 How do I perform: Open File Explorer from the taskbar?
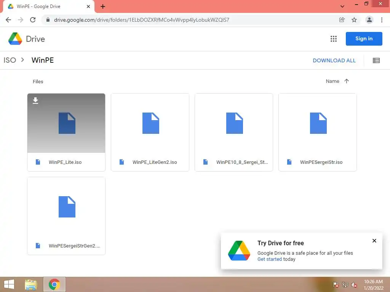[31, 284]
